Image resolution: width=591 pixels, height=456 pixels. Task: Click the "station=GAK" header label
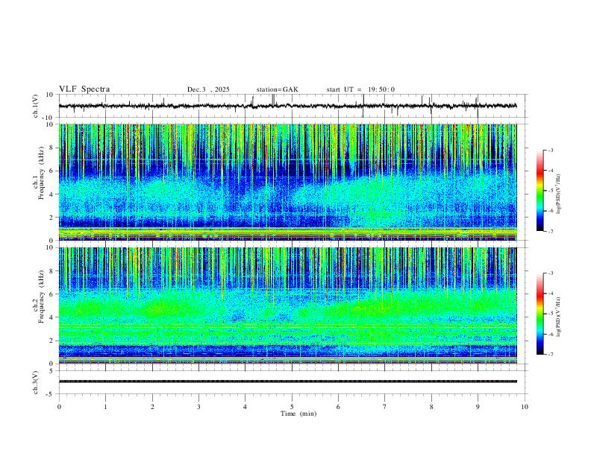coord(277,89)
